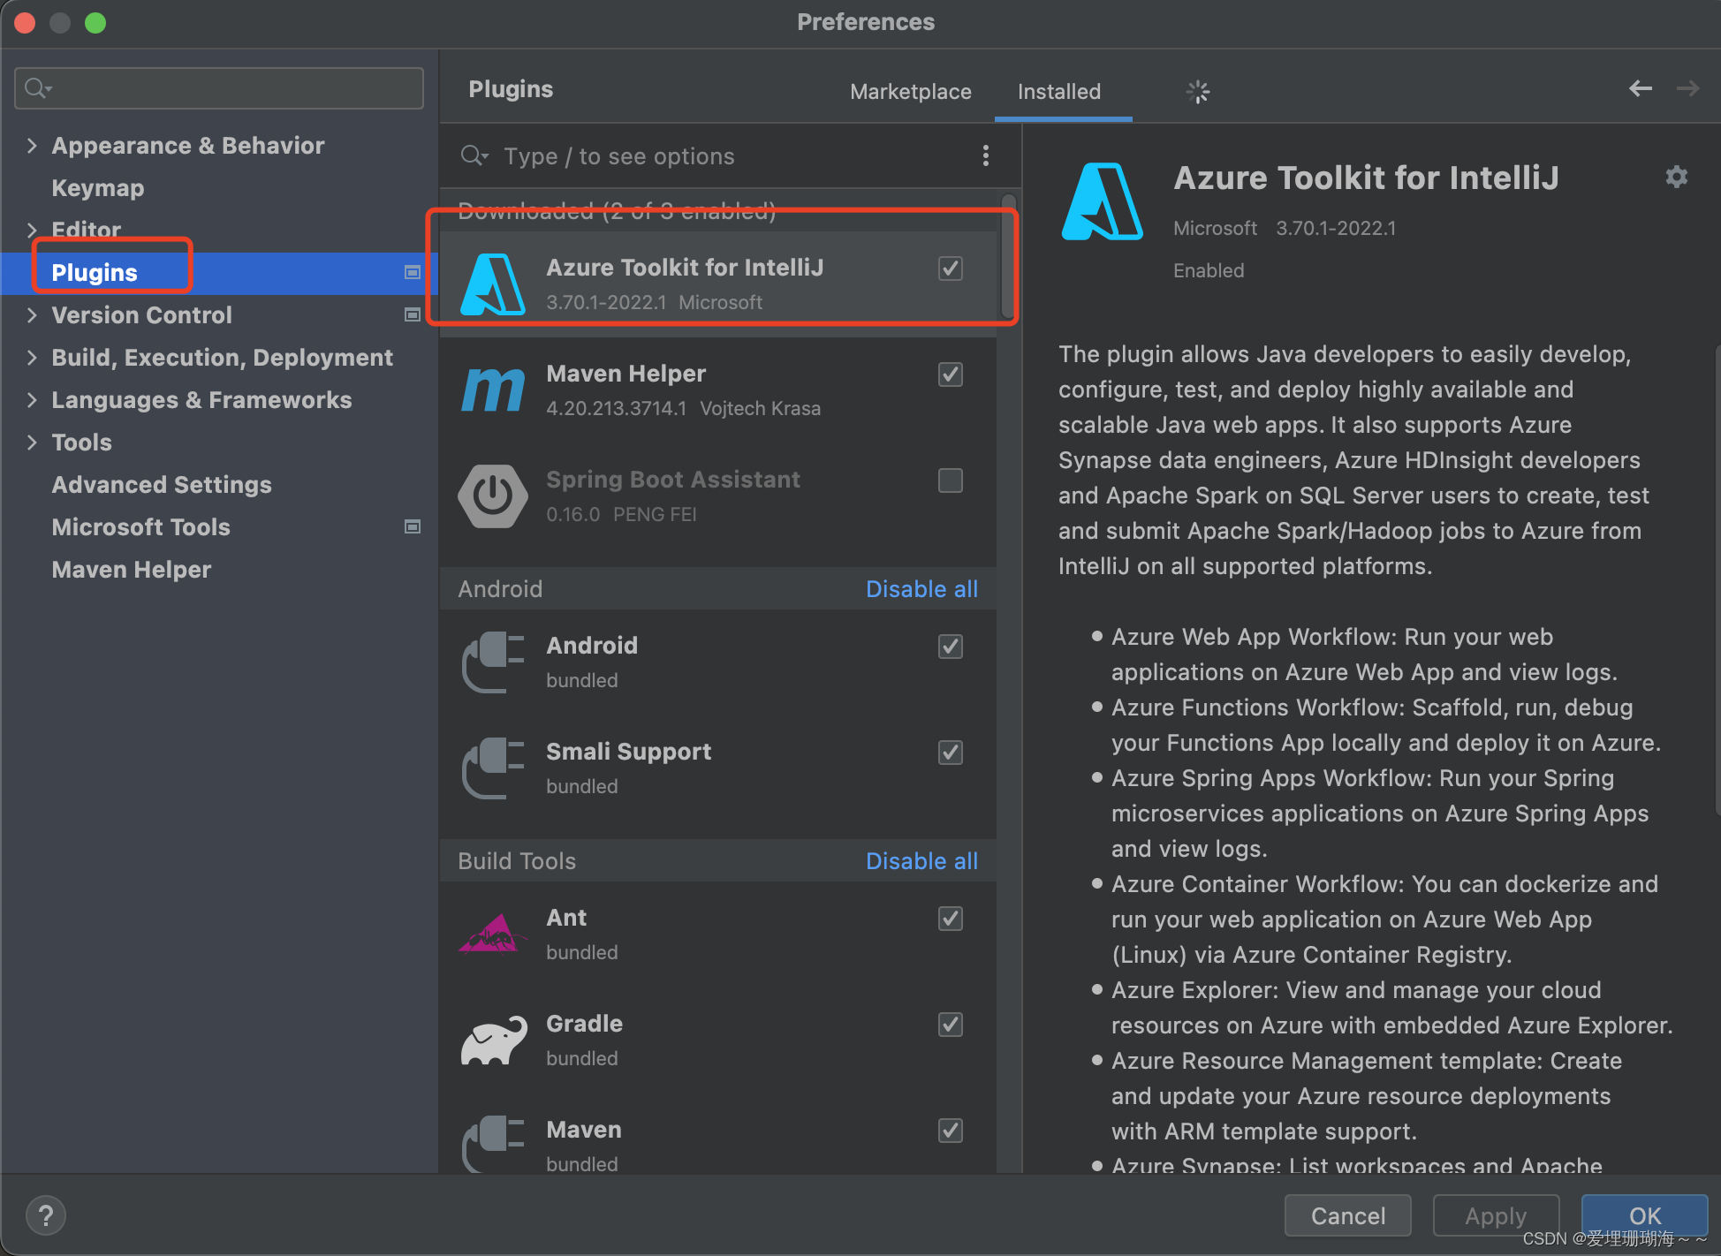Disable the Smali Support plugin checkbox

click(x=950, y=753)
